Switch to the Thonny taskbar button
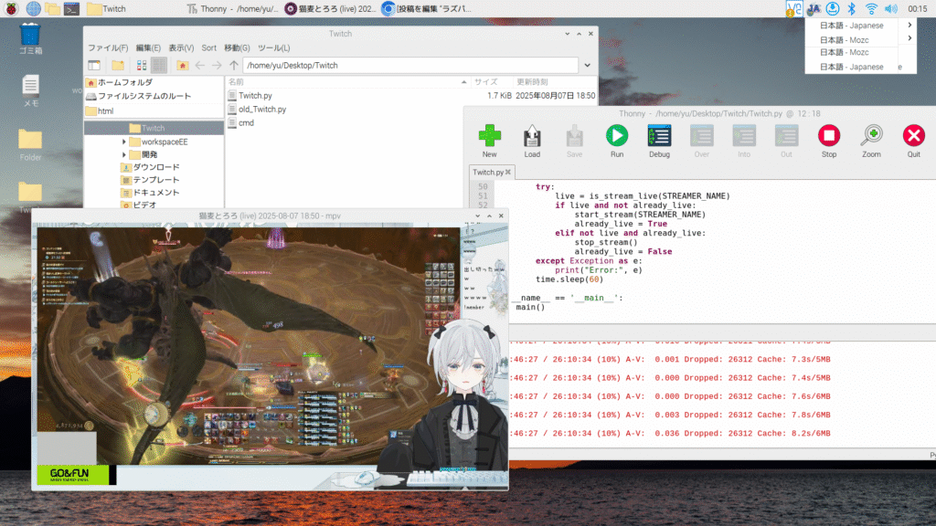936x526 pixels. pyautogui.click(x=231, y=9)
